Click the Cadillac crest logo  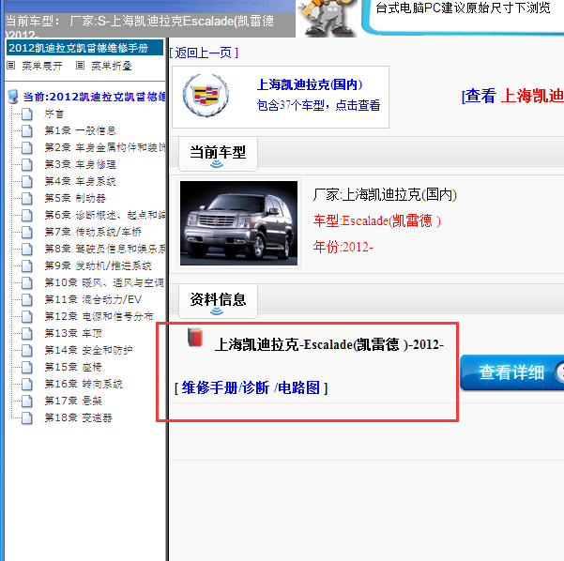(x=206, y=96)
